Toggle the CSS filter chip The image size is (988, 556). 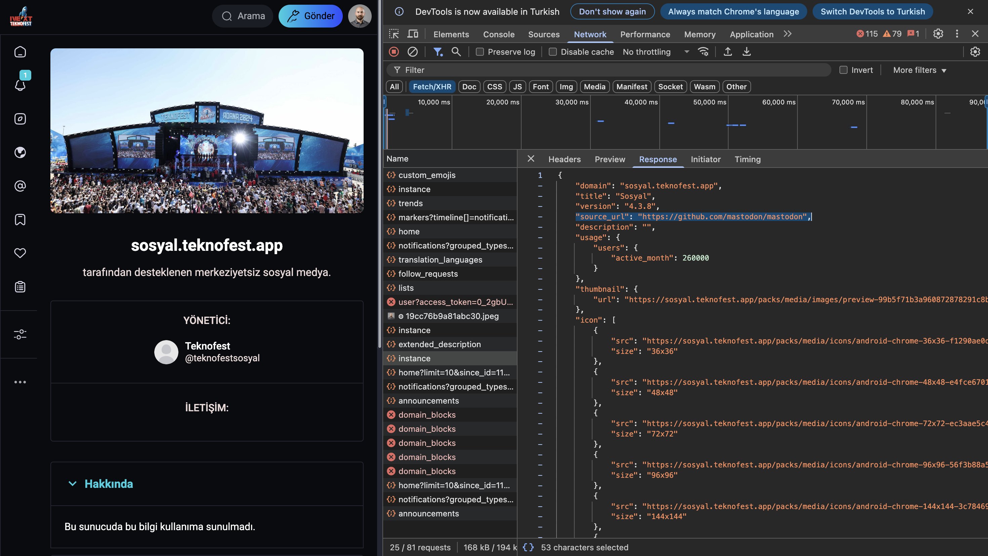(x=495, y=87)
